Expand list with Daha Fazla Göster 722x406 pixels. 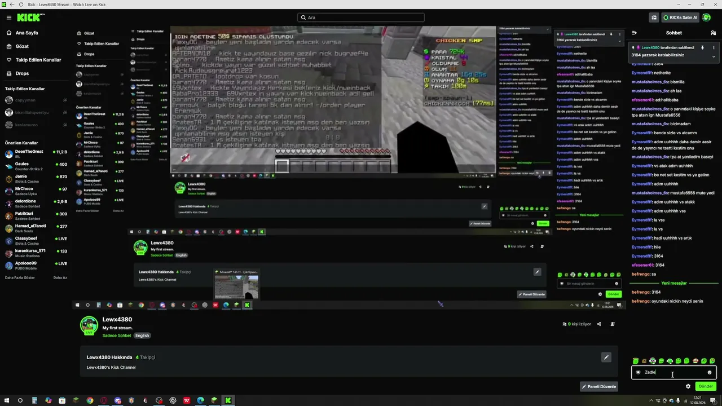[x=20, y=277]
